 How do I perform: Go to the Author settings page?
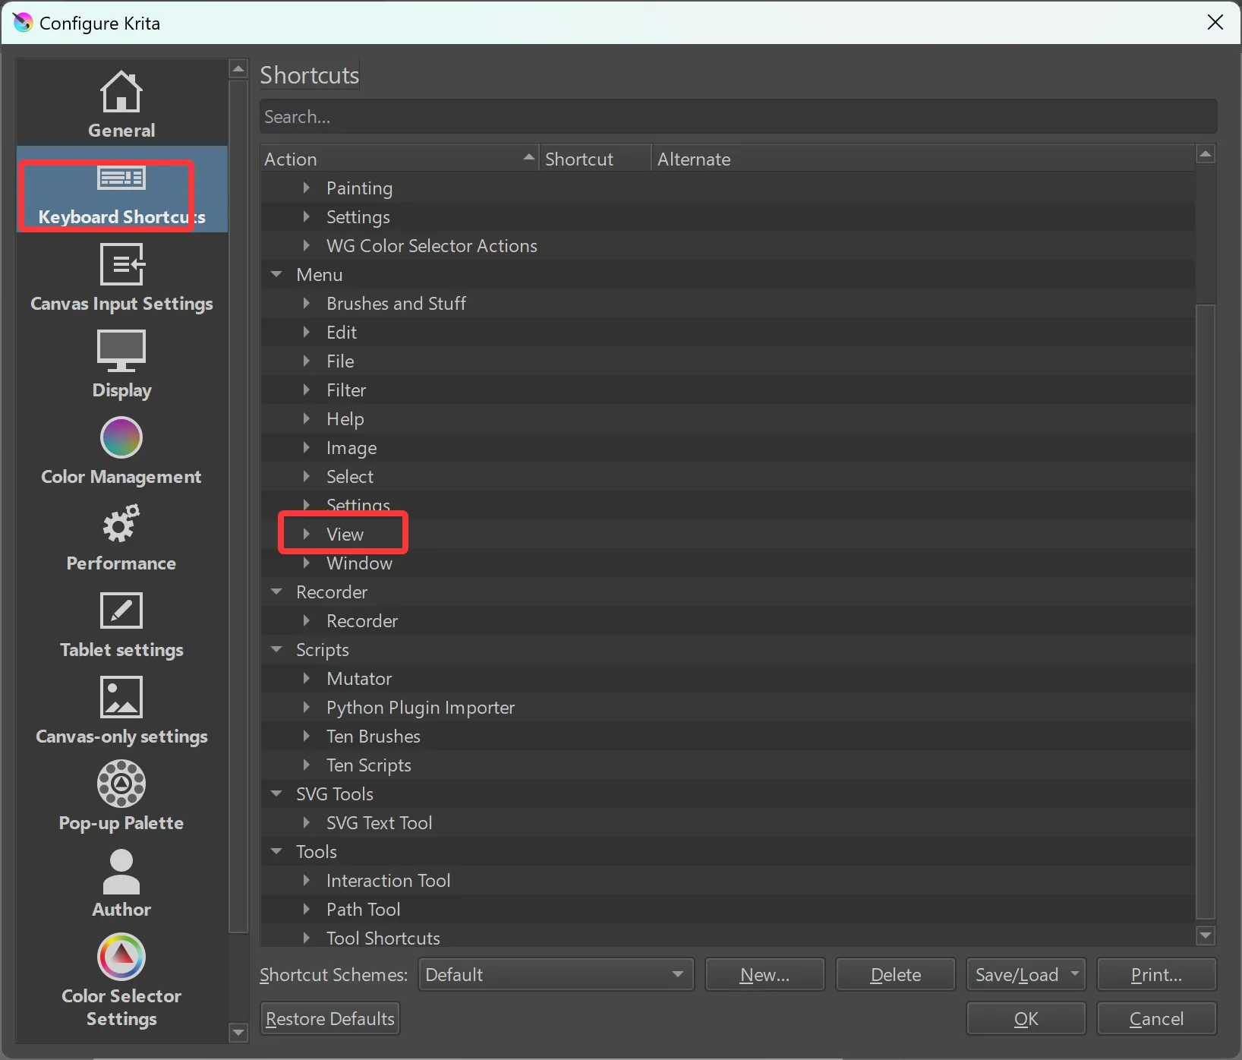(121, 882)
